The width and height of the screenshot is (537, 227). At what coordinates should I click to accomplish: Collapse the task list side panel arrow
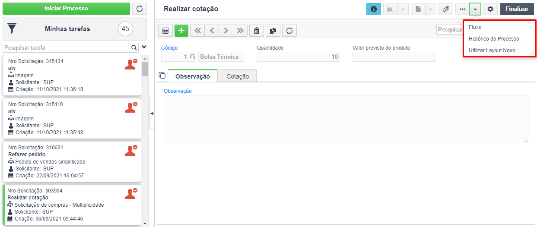pyautogui.click(x=152, y=113)
